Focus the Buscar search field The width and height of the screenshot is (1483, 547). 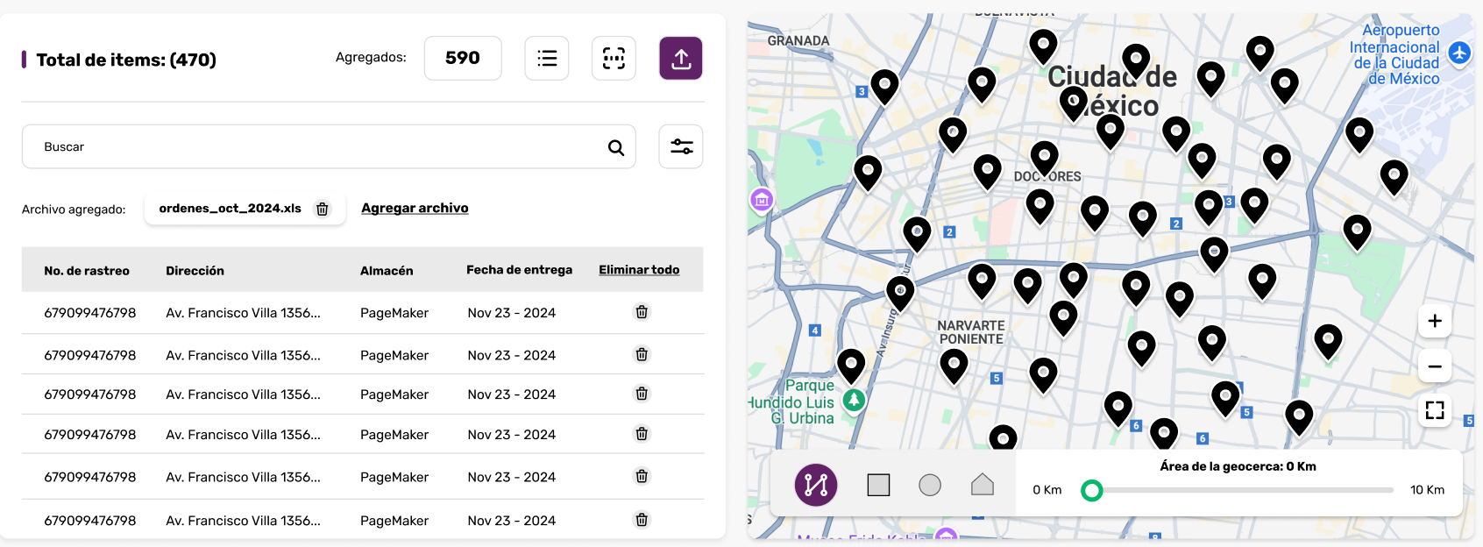coord(329,146)
